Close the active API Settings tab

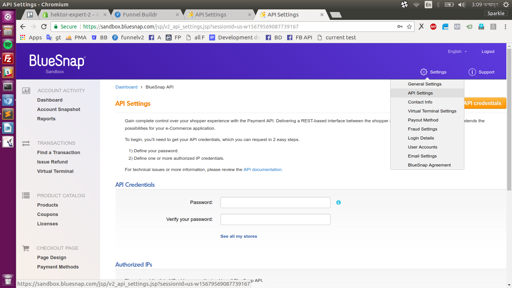[x=322, y=15]
